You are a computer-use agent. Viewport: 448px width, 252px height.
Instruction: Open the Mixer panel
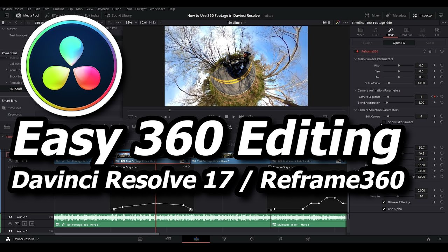372,15
